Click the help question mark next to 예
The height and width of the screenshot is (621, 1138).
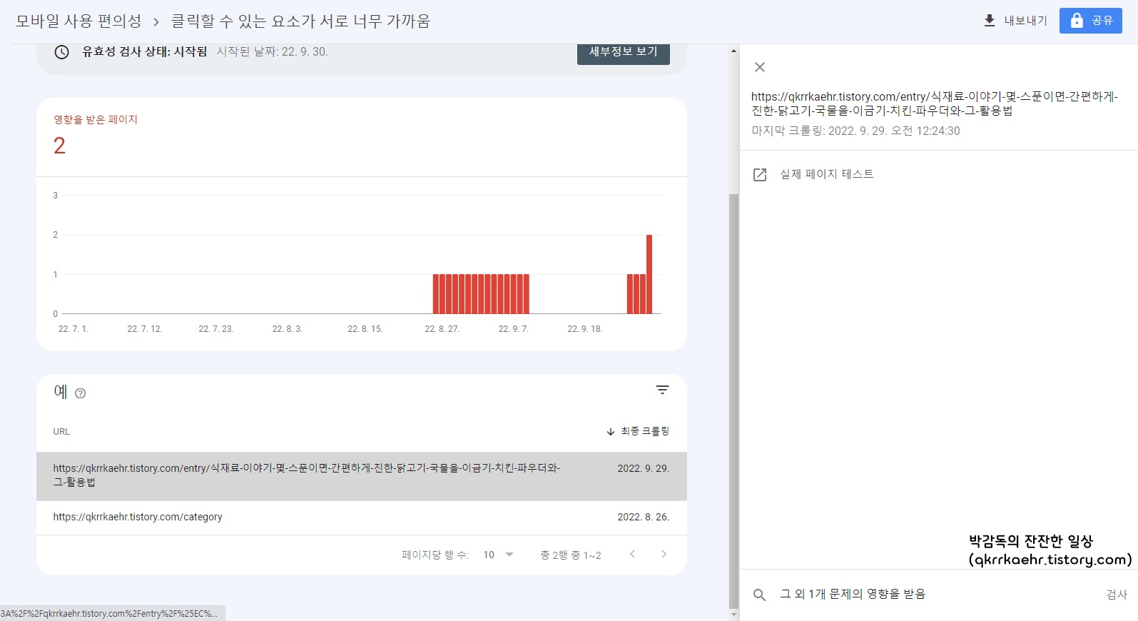tap(81, 393)
